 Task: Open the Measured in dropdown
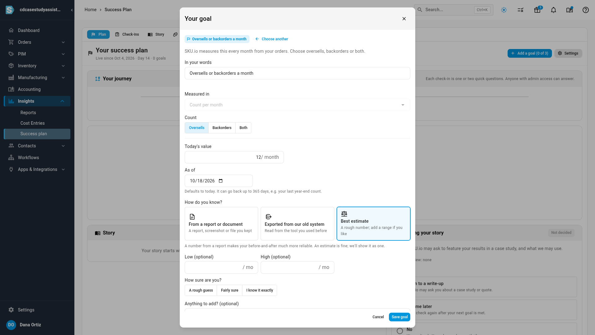pyautogui.click(x=297, y=105)
